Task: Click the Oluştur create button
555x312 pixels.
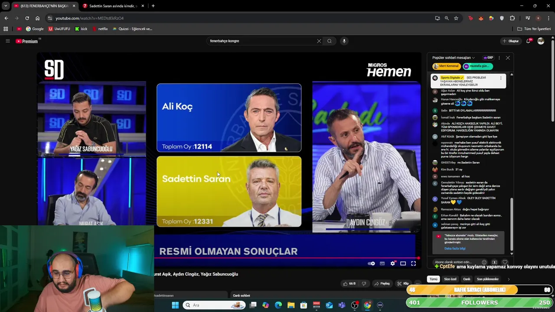Action: (511, 41)
